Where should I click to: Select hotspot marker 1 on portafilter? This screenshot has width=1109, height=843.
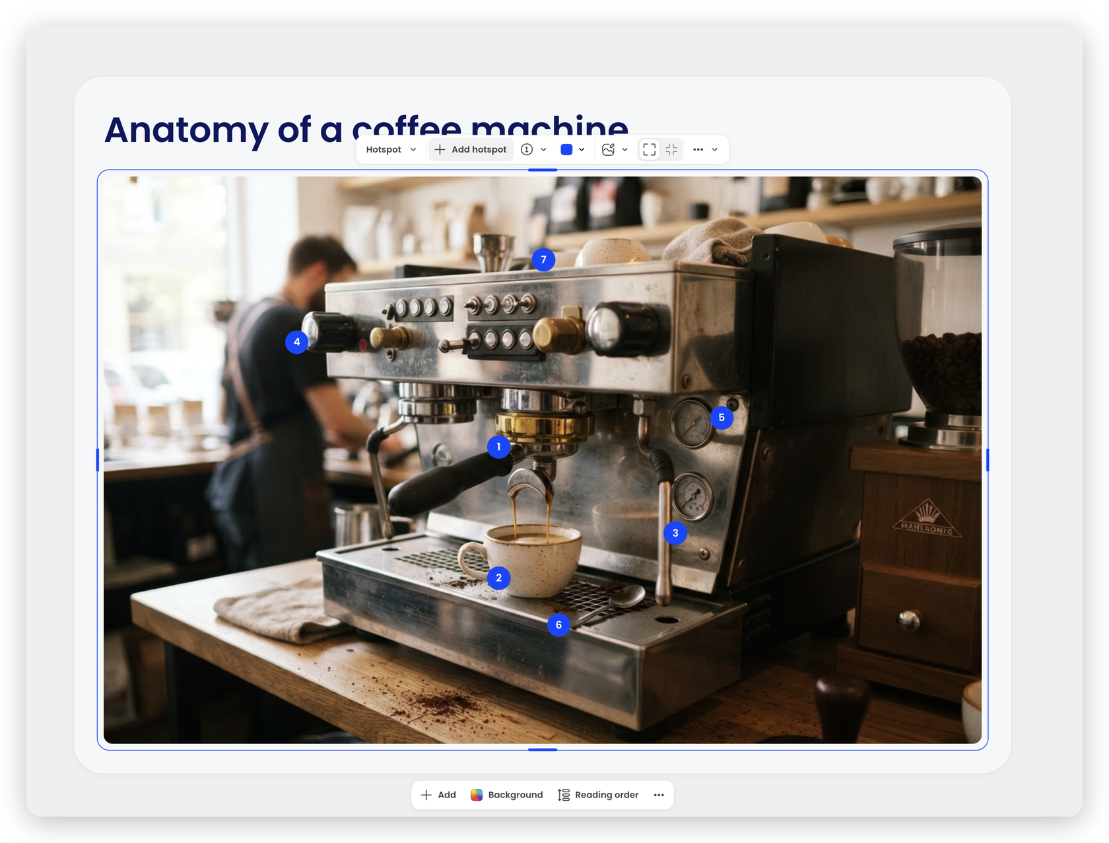[x=498, y=447]
